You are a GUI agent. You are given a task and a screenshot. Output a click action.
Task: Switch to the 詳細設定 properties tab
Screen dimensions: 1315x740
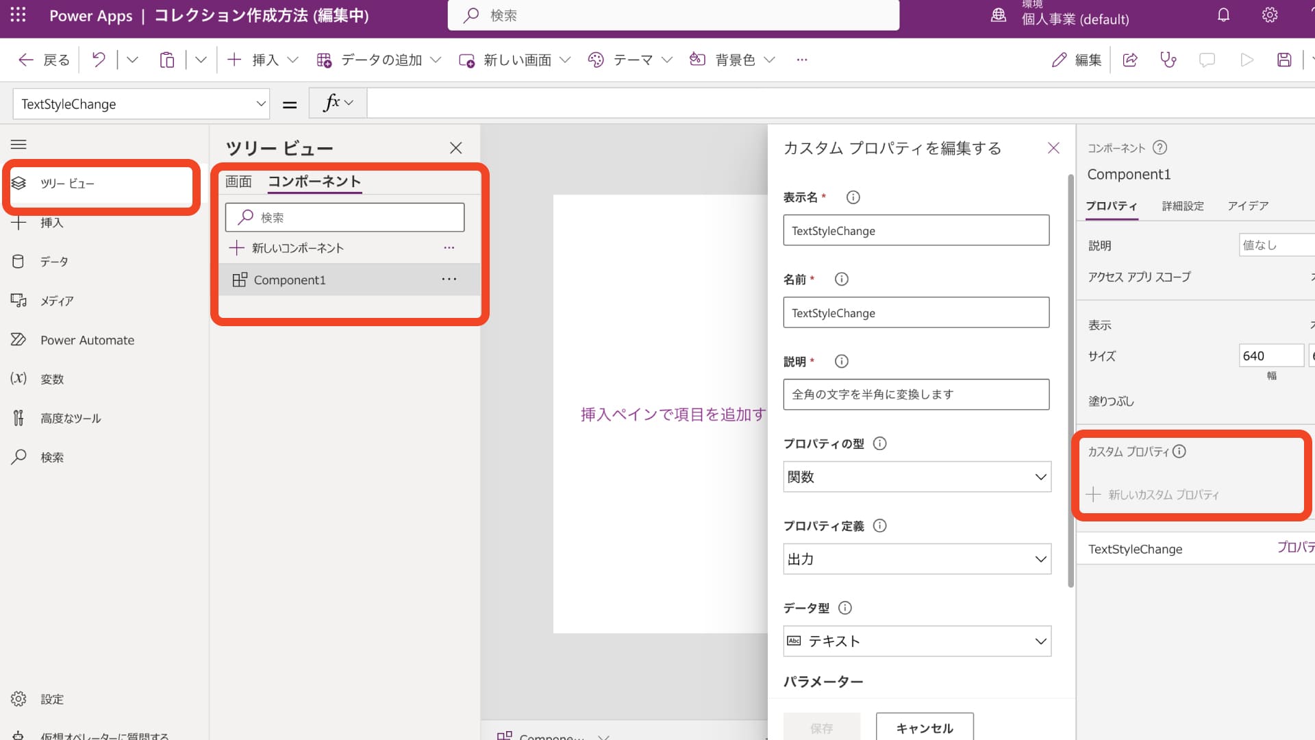coord(1182,206)
